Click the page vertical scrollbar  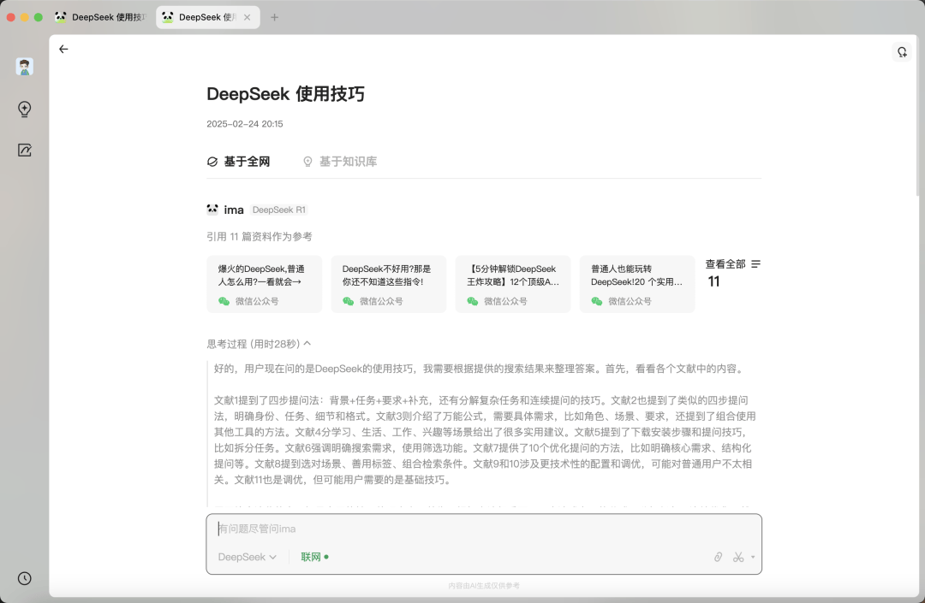click(x=918, y=115)
